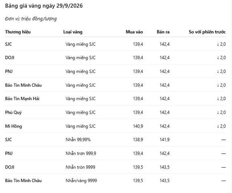Click the So với phiên trước header

pyautogui.click(x=207, y=32)
